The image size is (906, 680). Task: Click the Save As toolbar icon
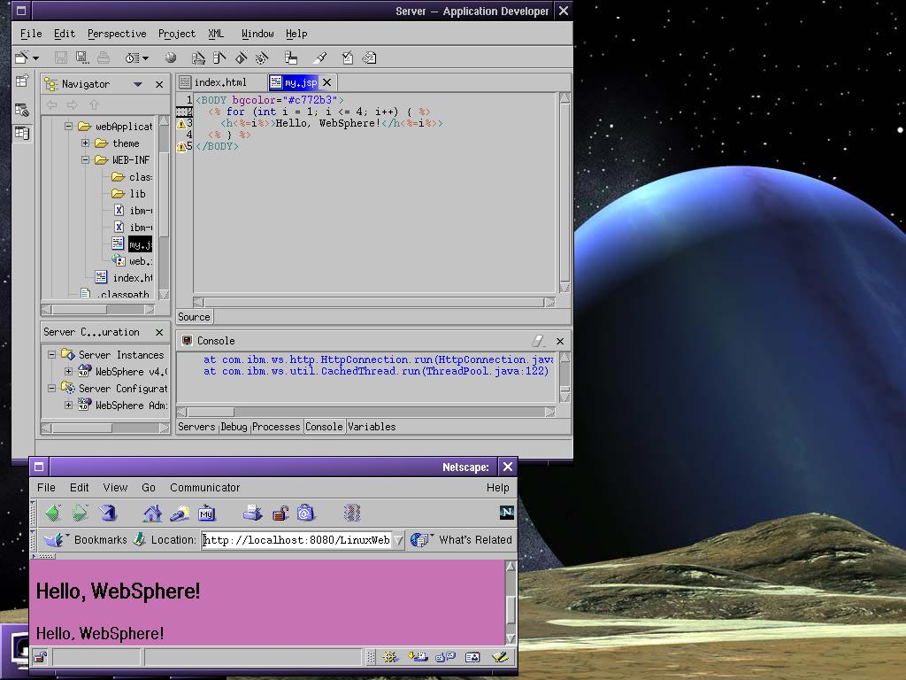[81, 58]
